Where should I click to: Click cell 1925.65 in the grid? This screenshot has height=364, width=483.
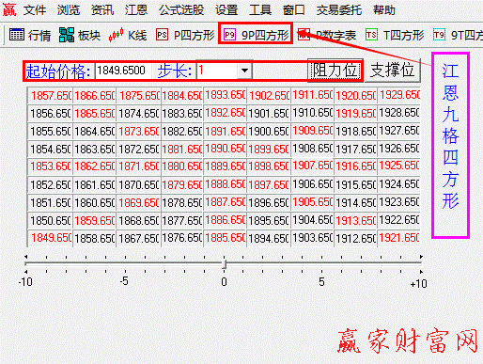(398, 166)
